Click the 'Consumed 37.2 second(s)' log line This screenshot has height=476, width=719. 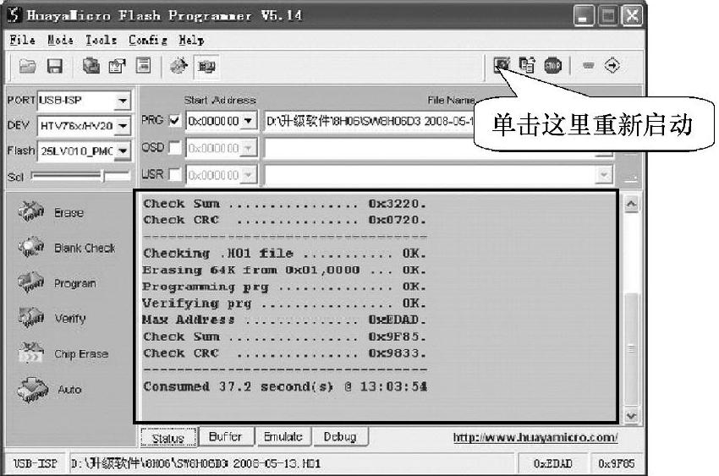285,386
